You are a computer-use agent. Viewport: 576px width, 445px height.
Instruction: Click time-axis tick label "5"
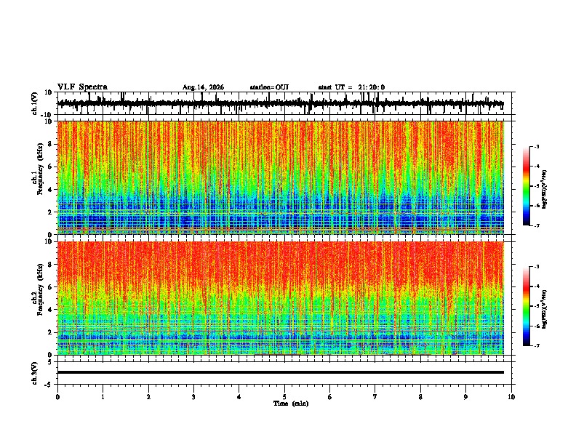click(x=284, y=397)
